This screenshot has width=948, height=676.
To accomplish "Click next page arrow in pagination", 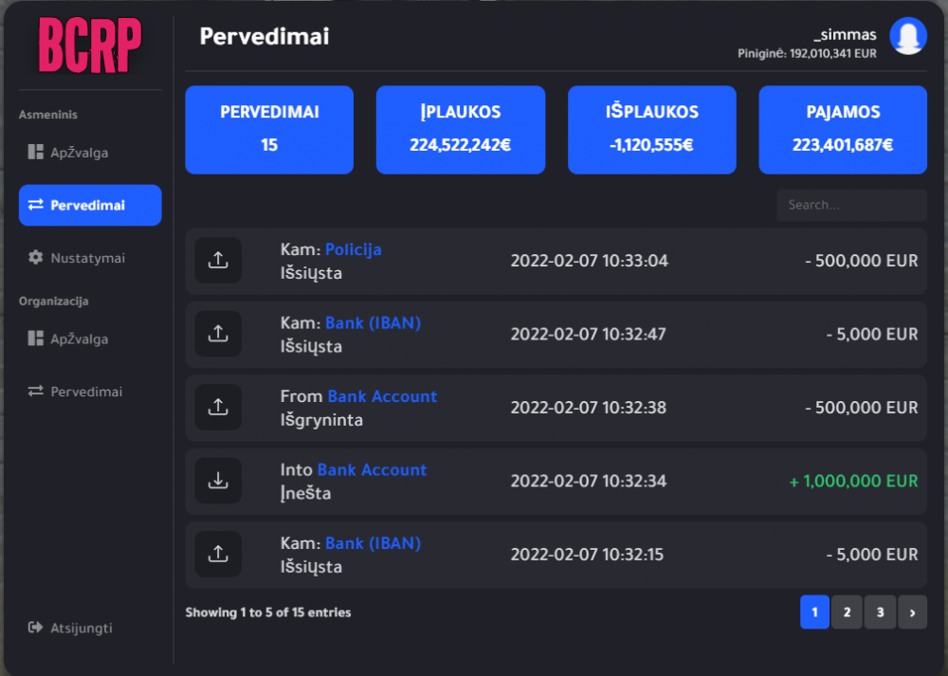I will pos(912,612).
